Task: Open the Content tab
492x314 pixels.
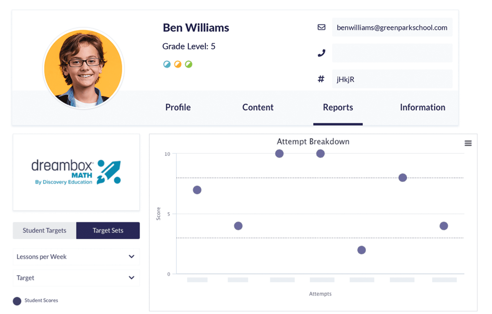Action: click(258, 107)
